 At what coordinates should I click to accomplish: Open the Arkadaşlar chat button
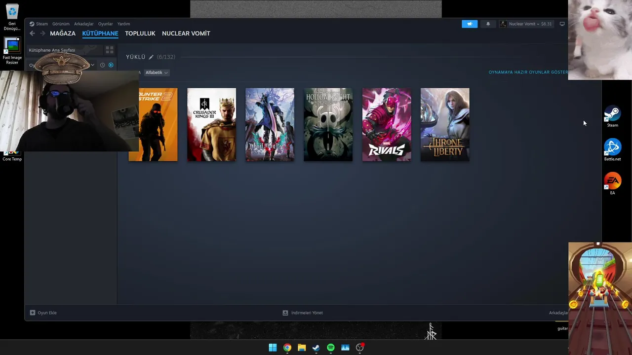(558, 313)
